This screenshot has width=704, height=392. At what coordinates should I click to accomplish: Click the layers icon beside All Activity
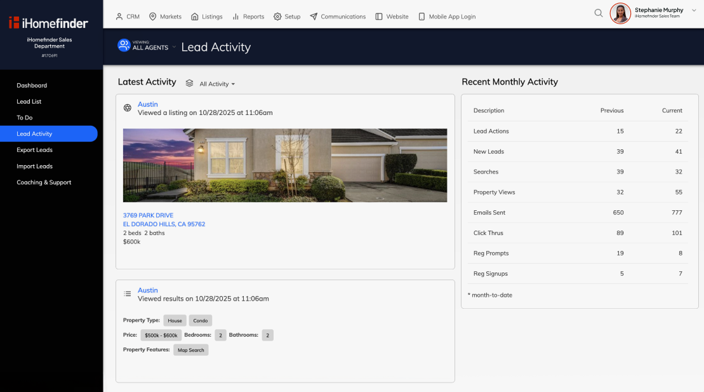(189, 83)
